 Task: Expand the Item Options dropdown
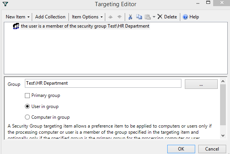(87, 17)
